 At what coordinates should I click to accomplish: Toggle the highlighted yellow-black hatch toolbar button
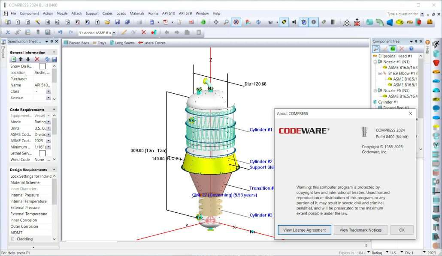click(284, 22)
